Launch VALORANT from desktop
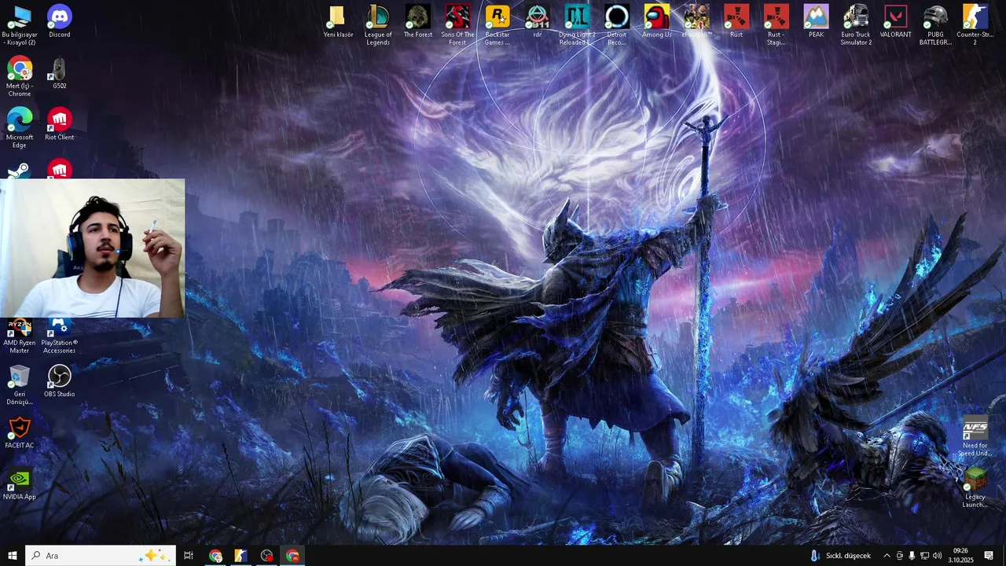 point(895,21)
